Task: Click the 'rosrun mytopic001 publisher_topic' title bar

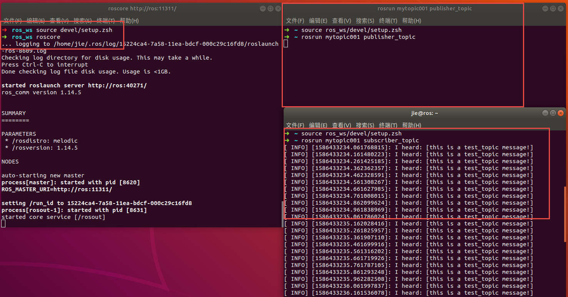Action: [424, 8]
